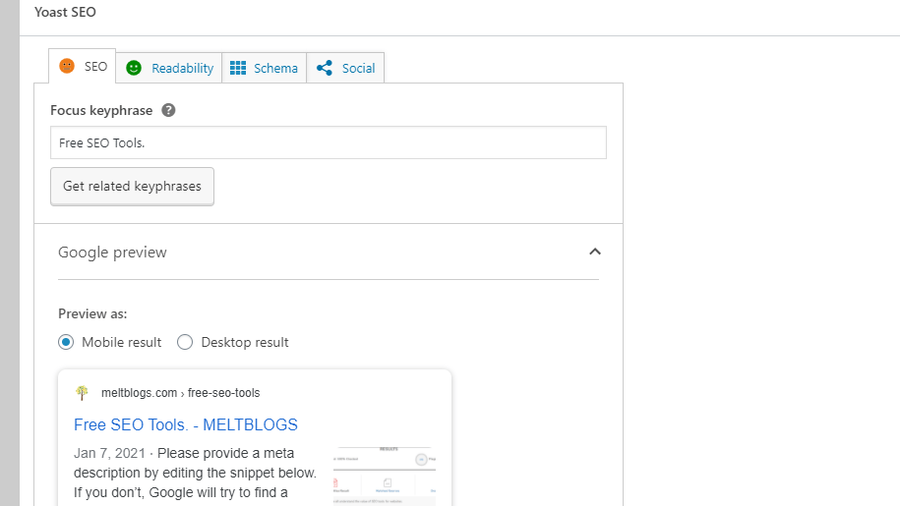
Task: Collapse the Google preview section chevron
Action: [x=595, y=252]
